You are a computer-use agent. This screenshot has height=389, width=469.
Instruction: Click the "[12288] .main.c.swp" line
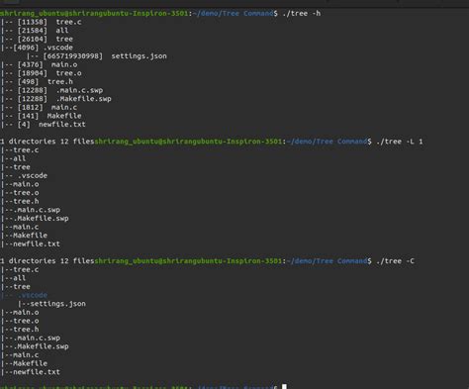[x=52, y=90]
